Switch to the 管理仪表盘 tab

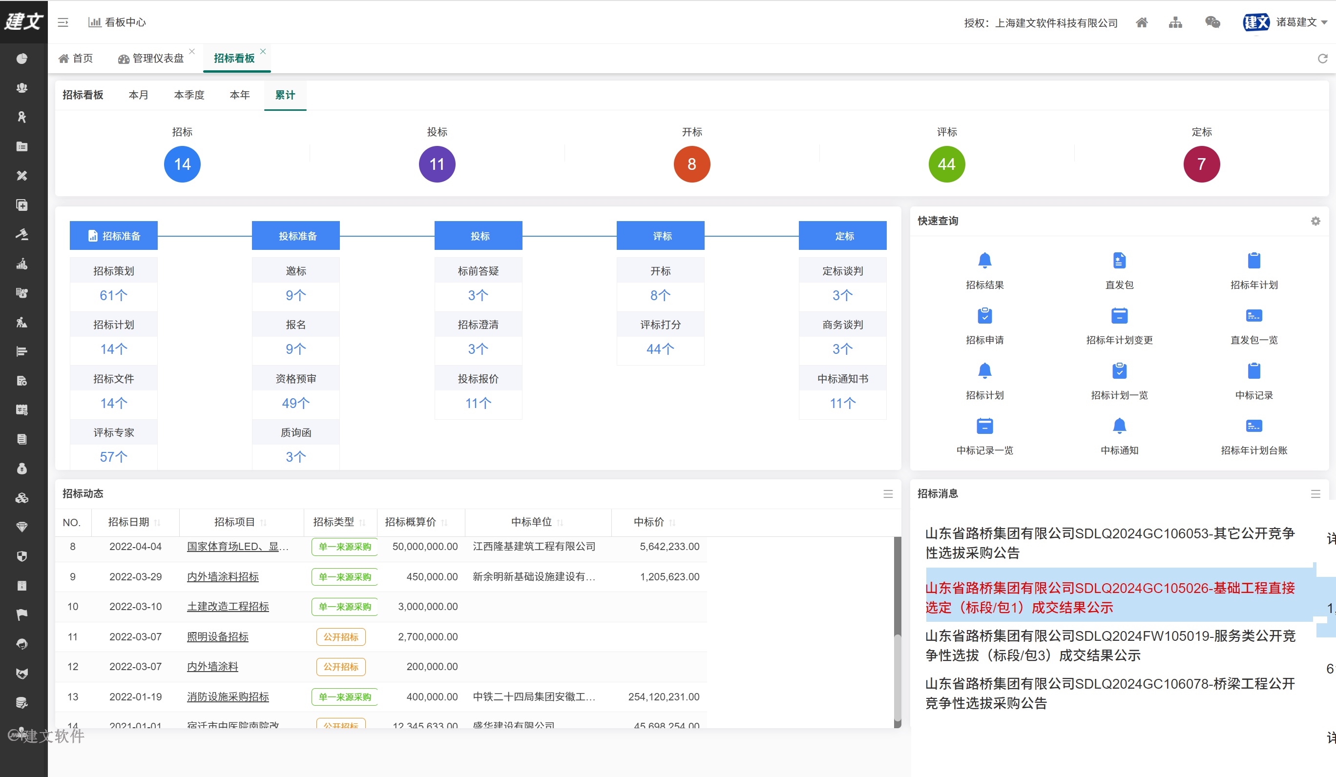click(x=151, y=58)
